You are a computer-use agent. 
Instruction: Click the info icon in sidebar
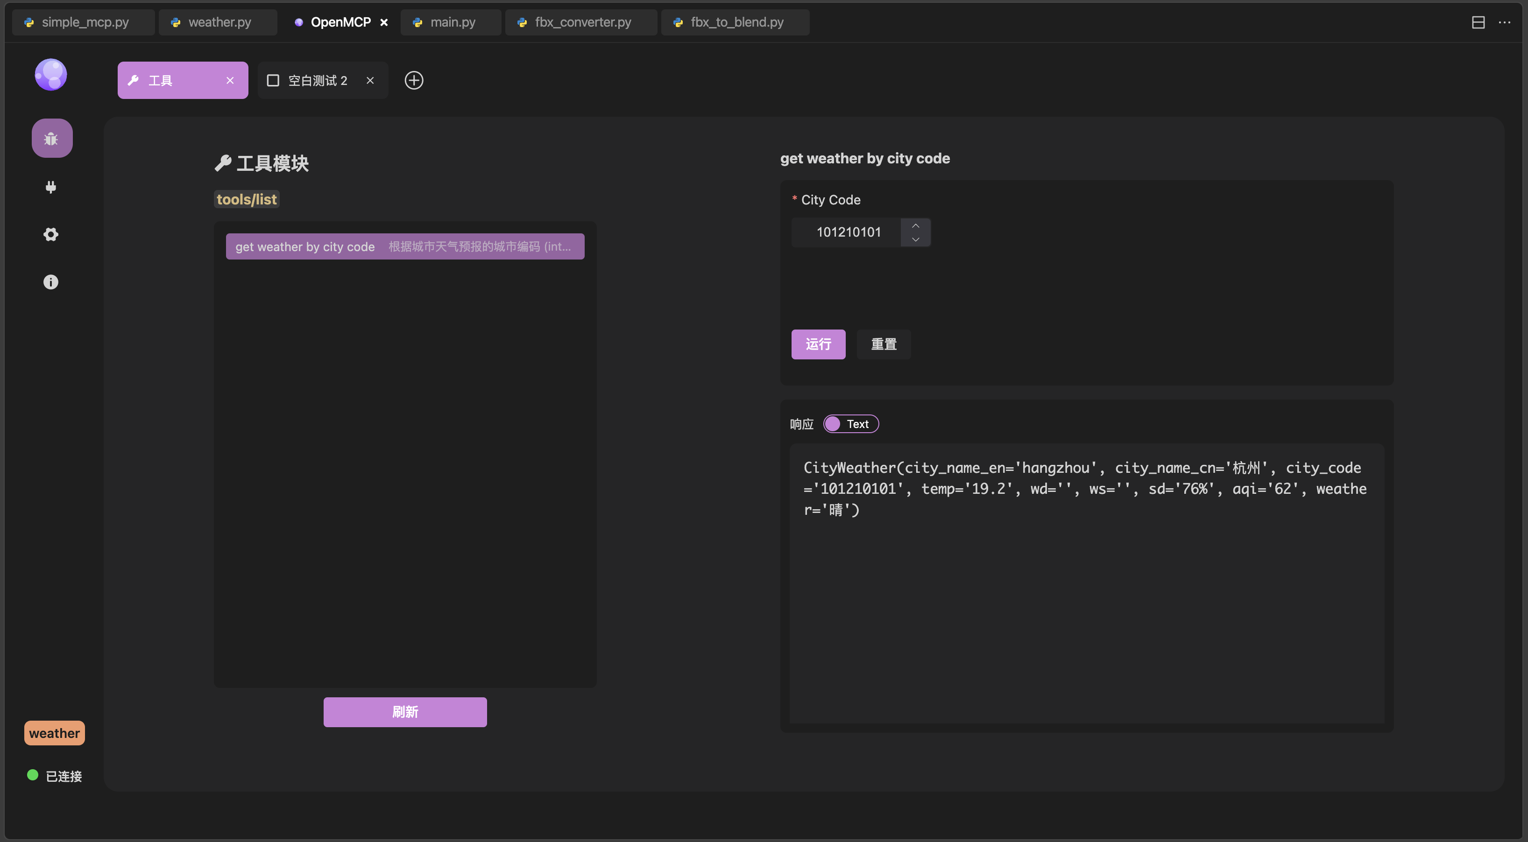click(x=51, y=281)
